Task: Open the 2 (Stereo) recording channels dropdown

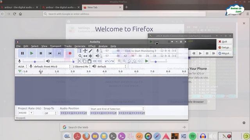Action: click(82, 66)
